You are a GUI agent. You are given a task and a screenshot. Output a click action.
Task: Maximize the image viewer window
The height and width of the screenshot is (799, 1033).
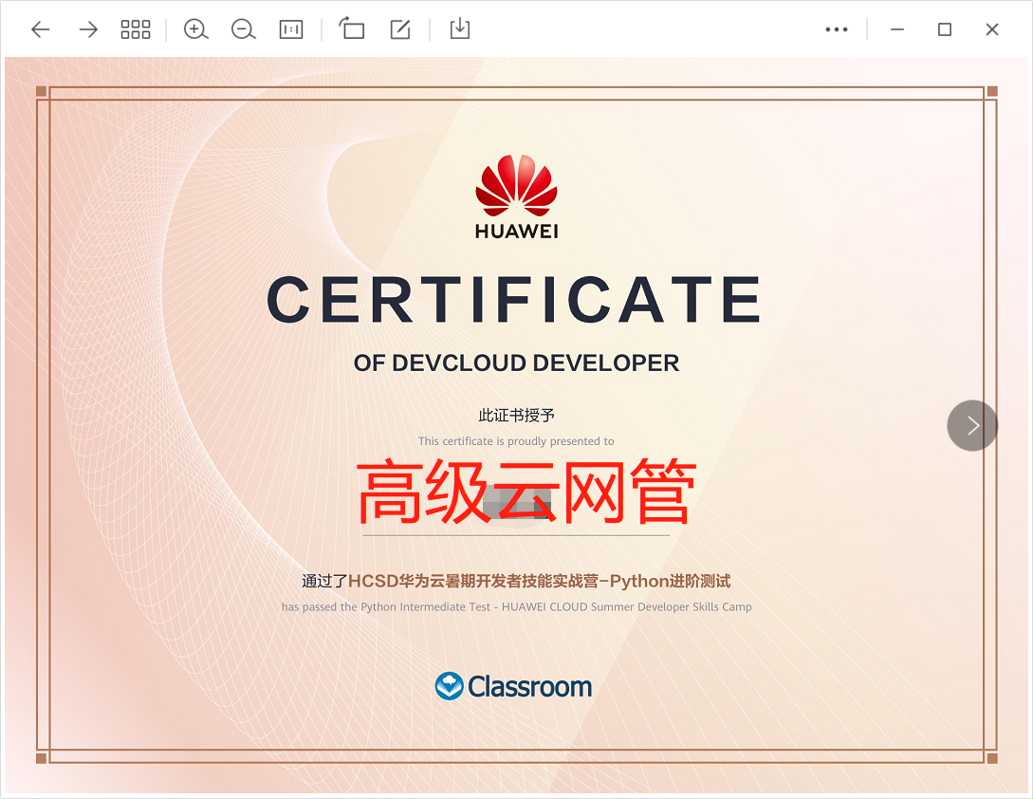(945, 29)
